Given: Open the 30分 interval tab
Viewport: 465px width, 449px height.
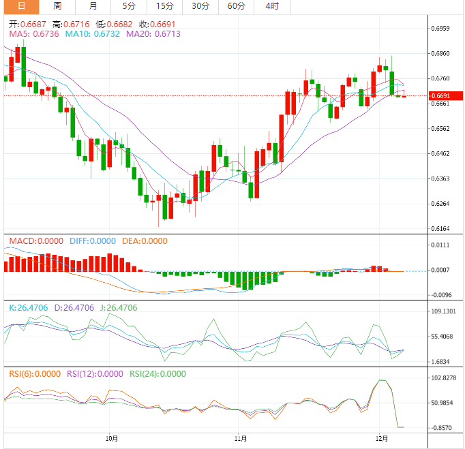Looking at the screenshot, I should click(200, 7).
